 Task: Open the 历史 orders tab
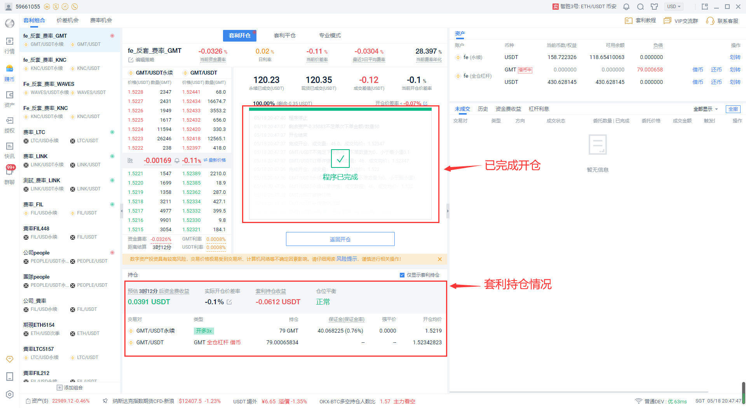pos(483,109)
